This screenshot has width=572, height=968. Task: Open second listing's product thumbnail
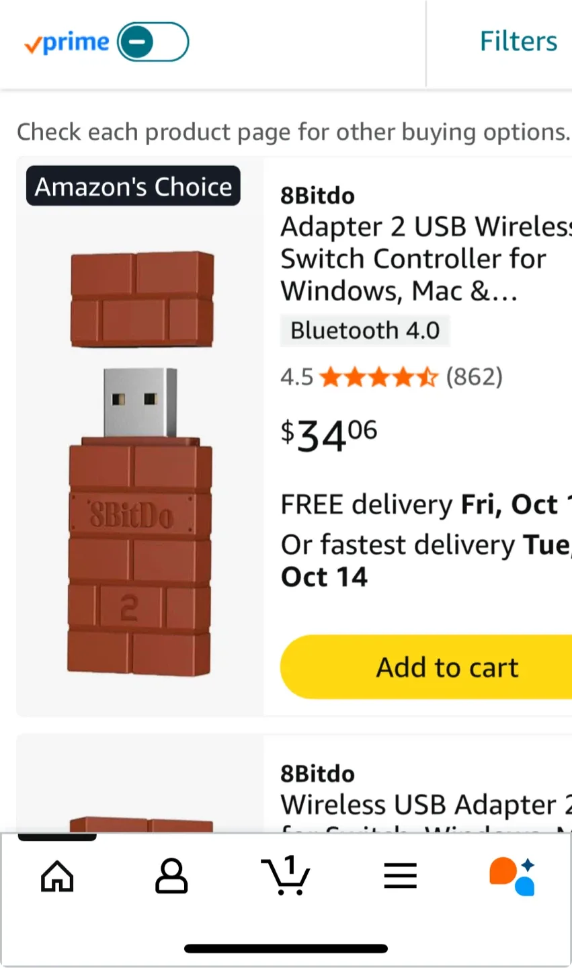coord(140,824)
